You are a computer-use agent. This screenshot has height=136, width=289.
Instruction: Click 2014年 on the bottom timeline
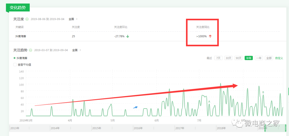[x=55, y=128]
